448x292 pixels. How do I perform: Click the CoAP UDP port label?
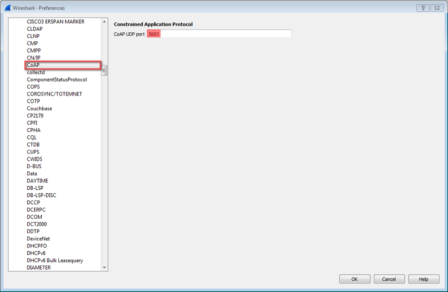tap(129, 34)
